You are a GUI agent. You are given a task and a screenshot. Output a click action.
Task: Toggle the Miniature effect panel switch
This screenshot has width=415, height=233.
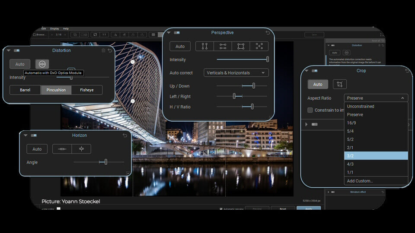tap(333, 192)
